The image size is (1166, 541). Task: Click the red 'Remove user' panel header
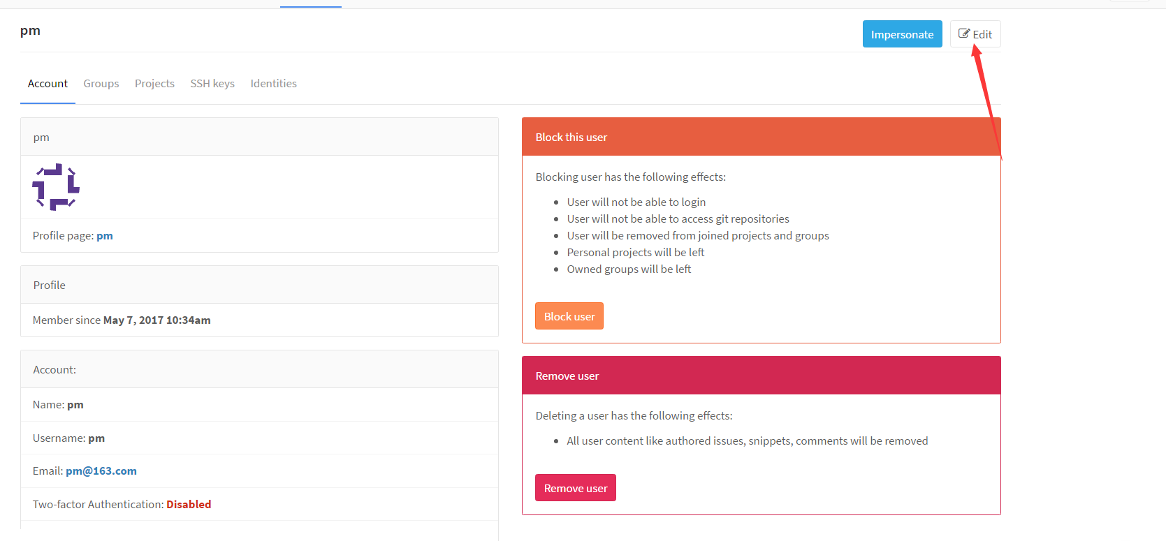coord(761,376)
